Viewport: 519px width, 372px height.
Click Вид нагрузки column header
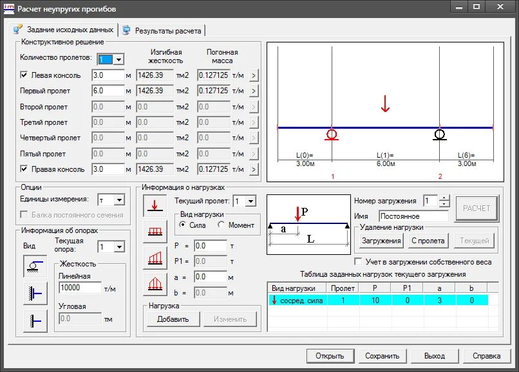pos(297,288)
